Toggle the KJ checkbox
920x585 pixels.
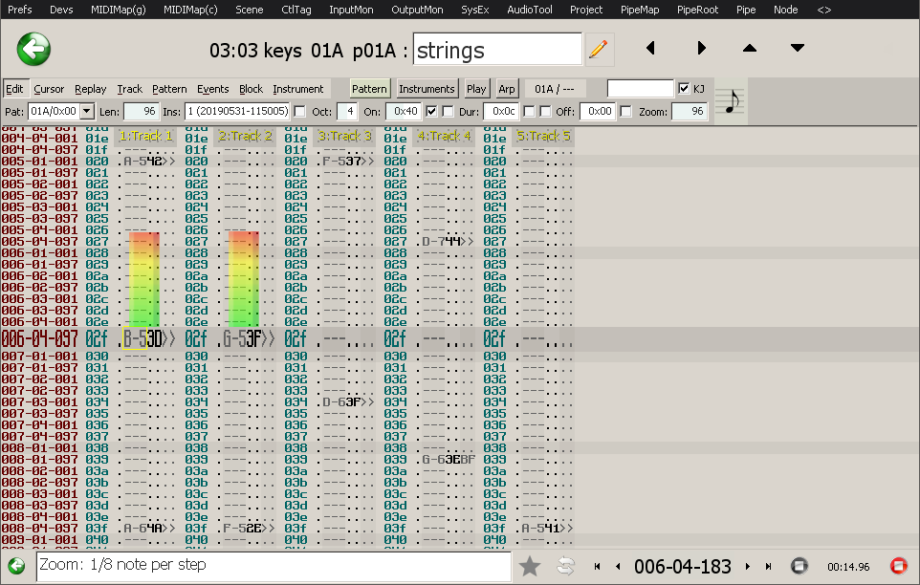(684, 89)
